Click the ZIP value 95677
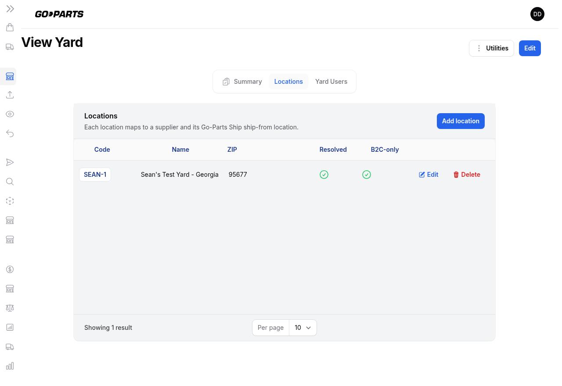 [238, 175]
